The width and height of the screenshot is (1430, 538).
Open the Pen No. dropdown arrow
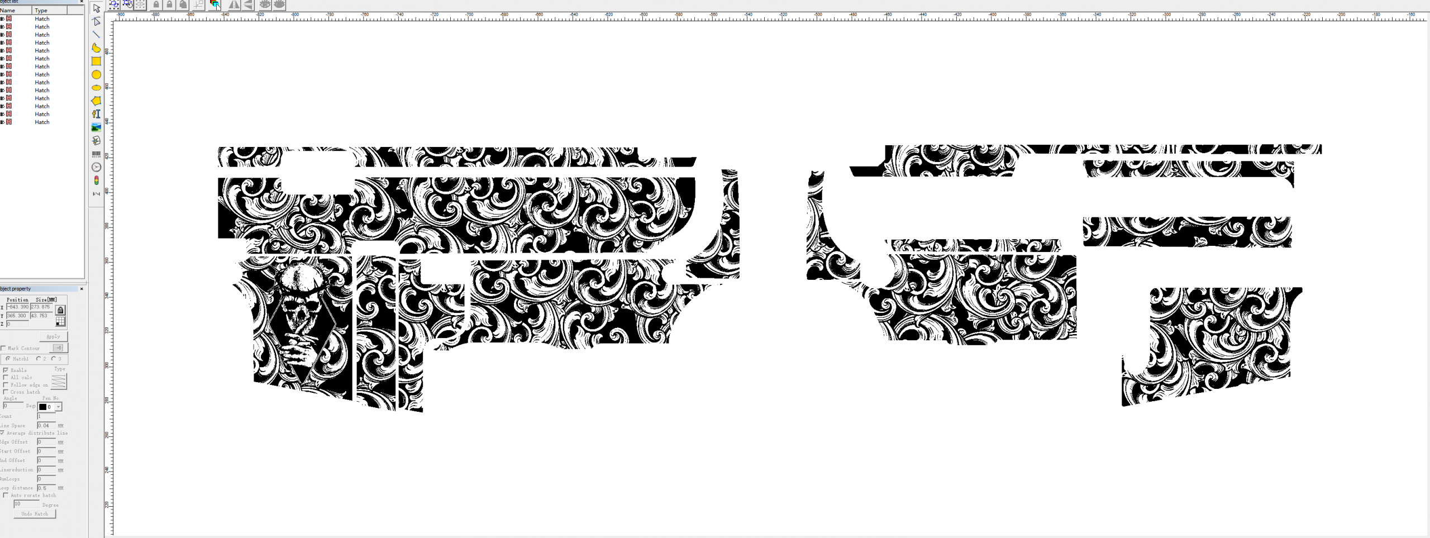[58, 407]
